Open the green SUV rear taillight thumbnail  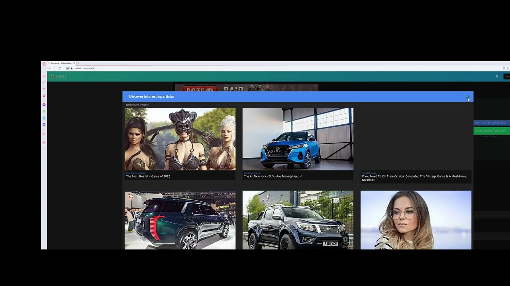coord(180,220)
